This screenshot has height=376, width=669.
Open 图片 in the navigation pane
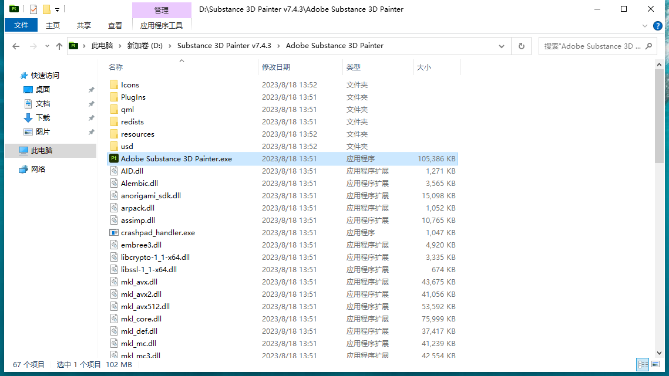pyautogui.click(x=43, y=132)
